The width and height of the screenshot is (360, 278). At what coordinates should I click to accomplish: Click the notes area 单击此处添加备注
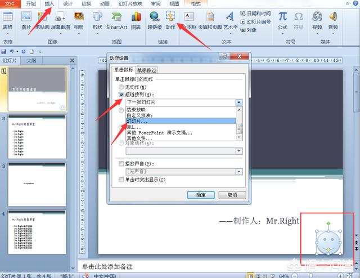(x=107, y=267)
